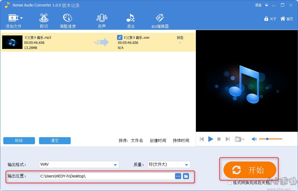Click the 首页 home menu item

point(287,19)
